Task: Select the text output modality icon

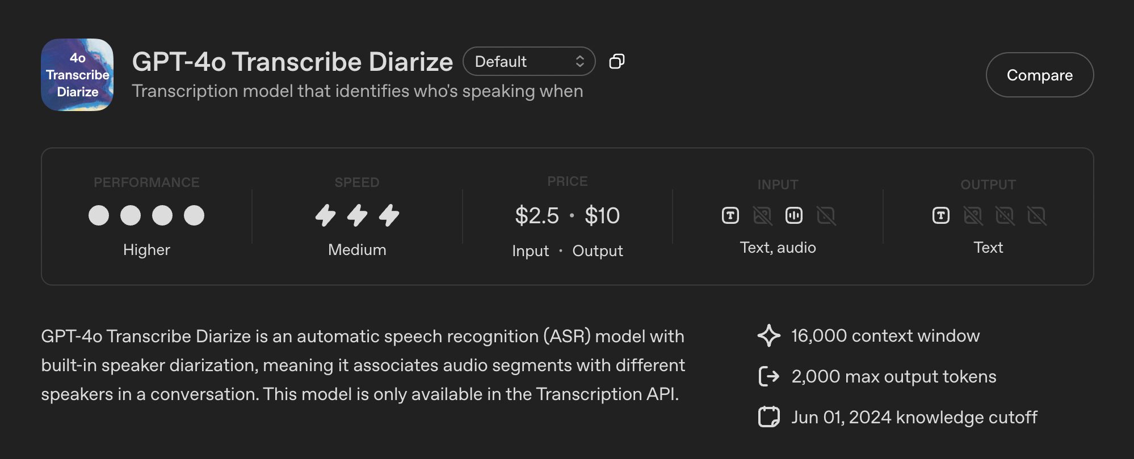Action: tap(940, 216)
